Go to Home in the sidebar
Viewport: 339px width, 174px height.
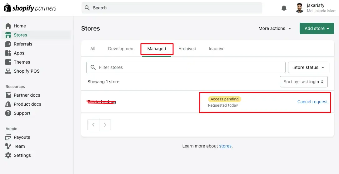click(x=20, y=26)
